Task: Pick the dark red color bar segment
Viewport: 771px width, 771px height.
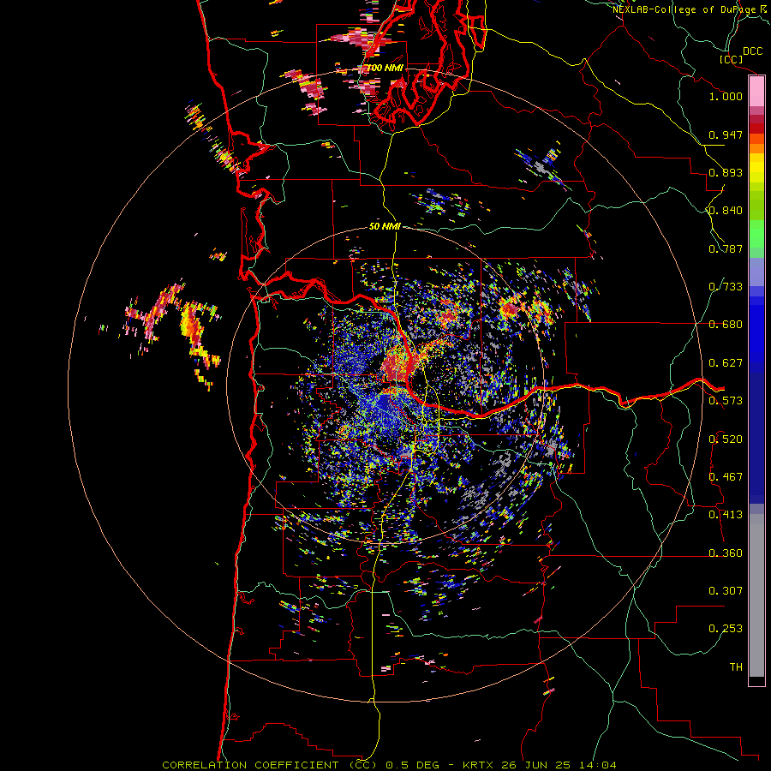Action: pyautogui.click(x=756, y=128)
